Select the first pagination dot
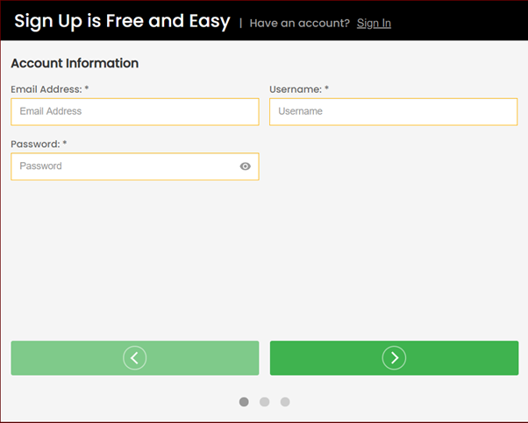The width and height of the screenshot is (528, 423). (x=244, y=402)
